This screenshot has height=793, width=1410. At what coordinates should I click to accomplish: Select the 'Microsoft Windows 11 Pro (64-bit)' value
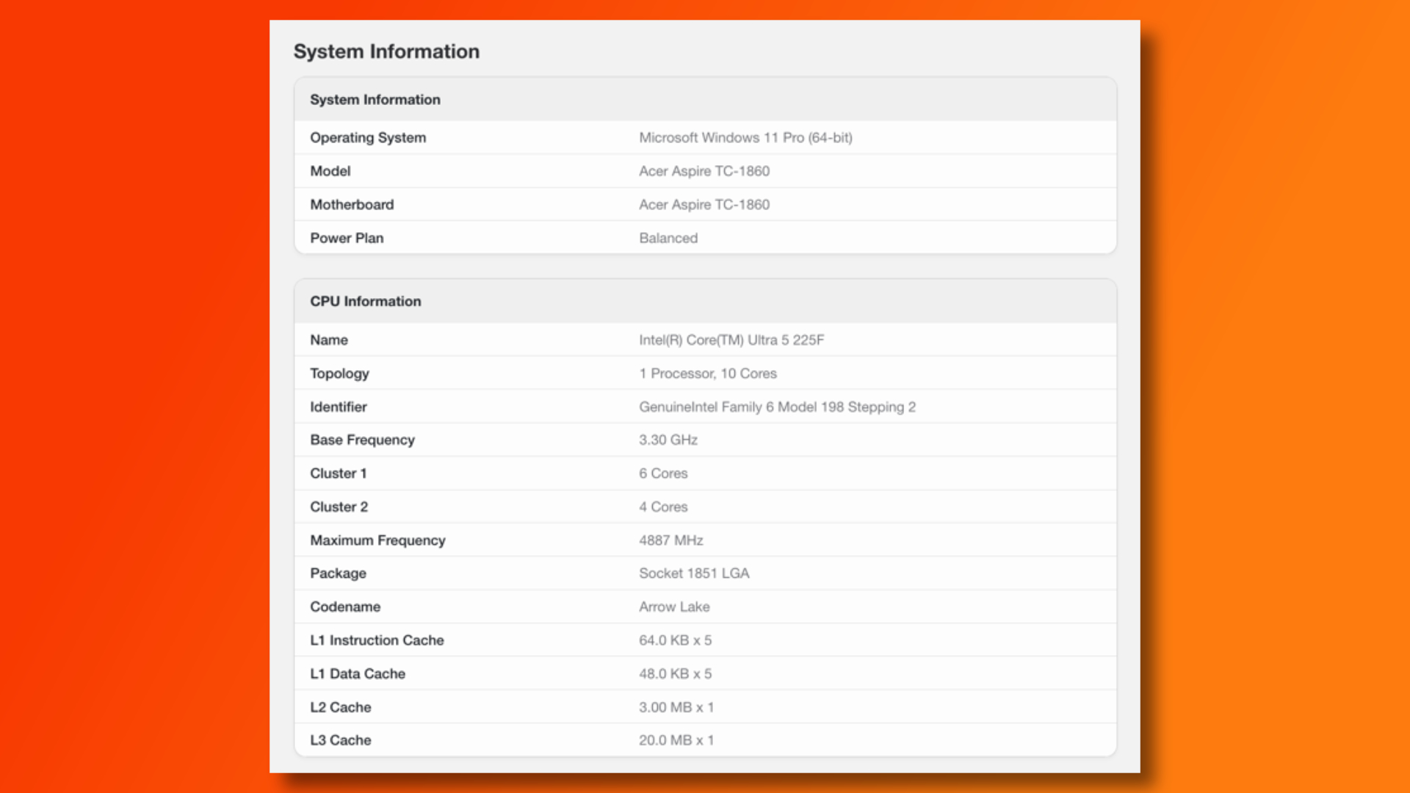pyautogui.click(x=745, y=138)
